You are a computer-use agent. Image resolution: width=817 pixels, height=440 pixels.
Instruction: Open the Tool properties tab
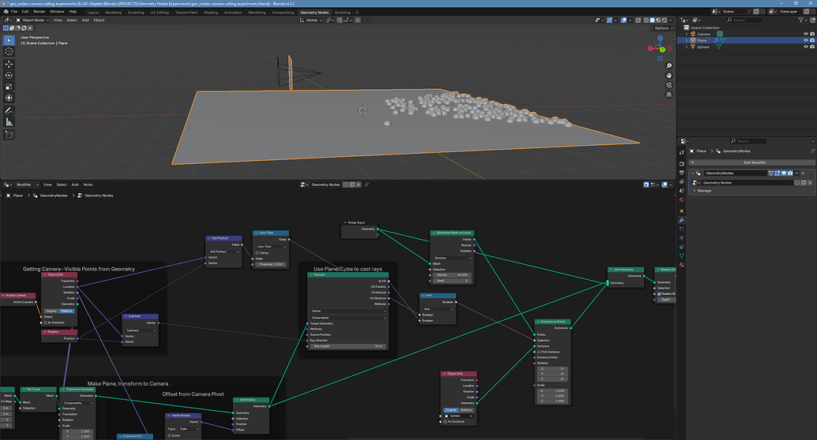[681, 152]
